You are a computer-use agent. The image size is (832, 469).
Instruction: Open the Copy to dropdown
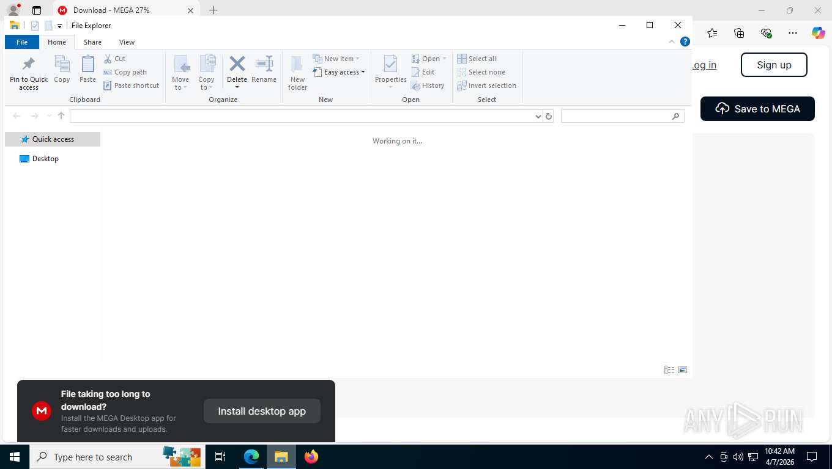tap(207, 73)
